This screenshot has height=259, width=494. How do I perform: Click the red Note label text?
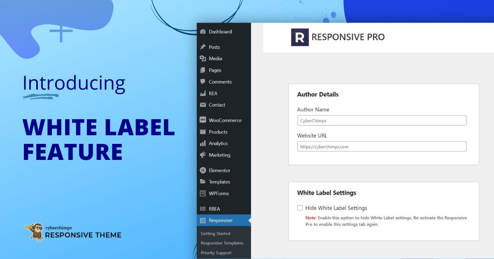[x=311, y=218]
